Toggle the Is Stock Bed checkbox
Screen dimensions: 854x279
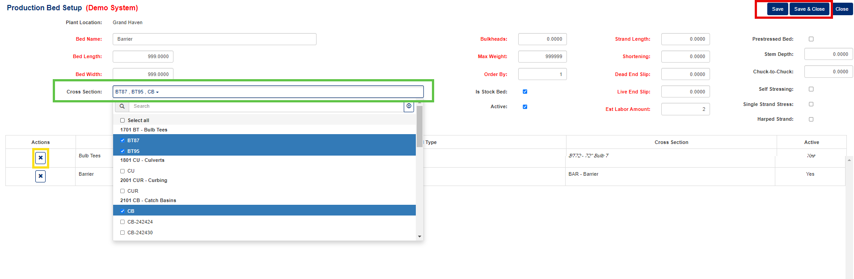coord(525,92)
